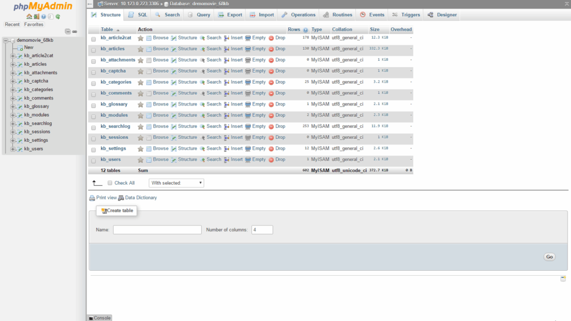Switch to the SQL tab

(138, 15)
